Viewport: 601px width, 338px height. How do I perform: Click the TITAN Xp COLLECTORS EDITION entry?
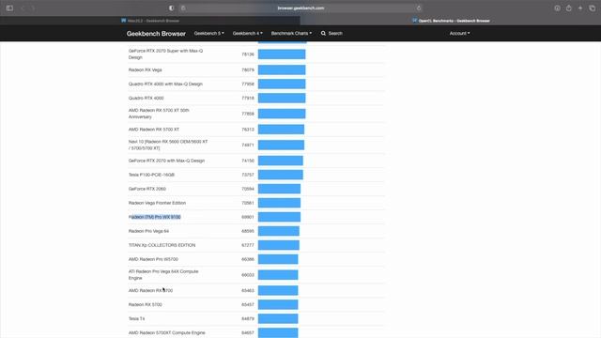tap(162, 245)
